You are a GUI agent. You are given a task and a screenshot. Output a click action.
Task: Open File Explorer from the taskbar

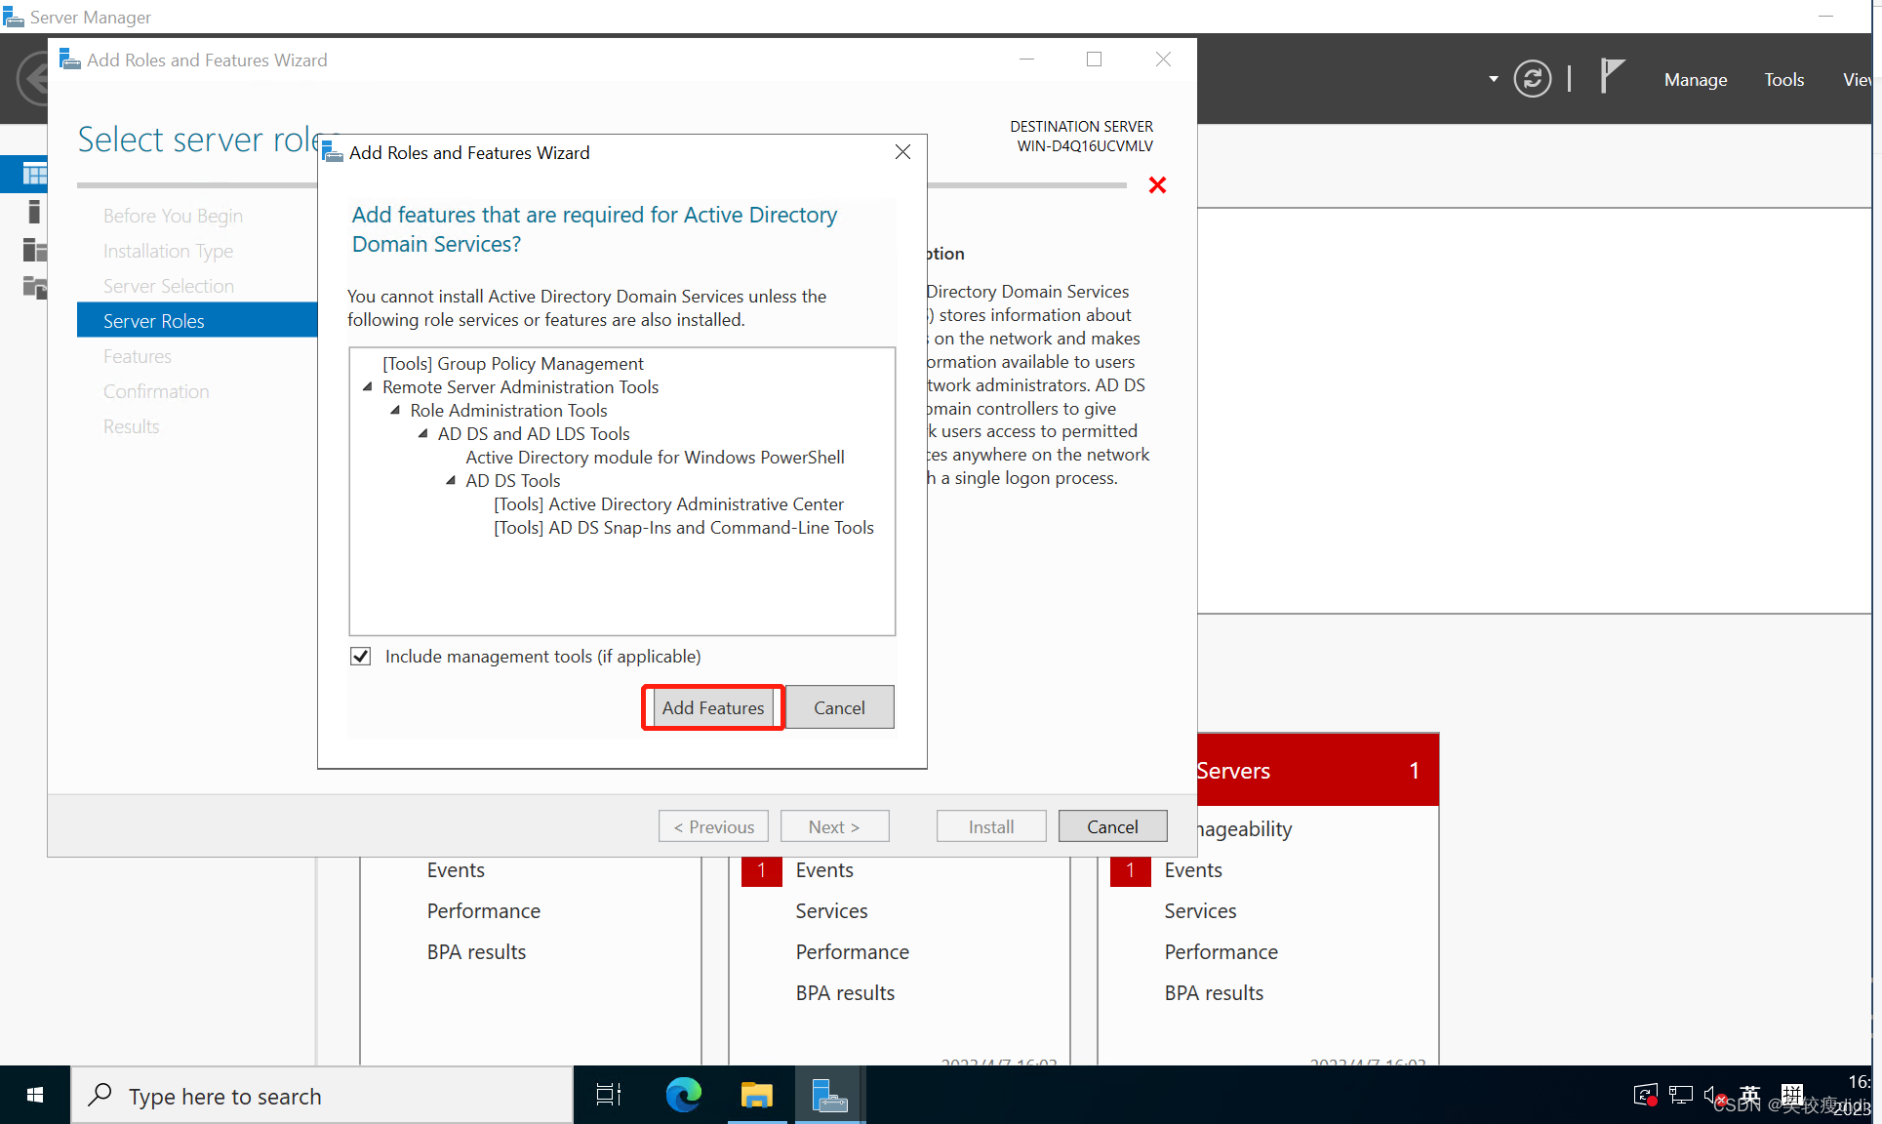coord(756,1095)
